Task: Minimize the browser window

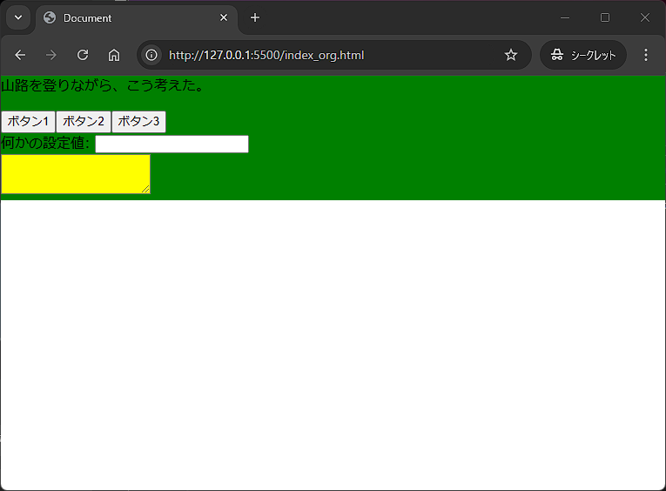Action: coord(565,17)
